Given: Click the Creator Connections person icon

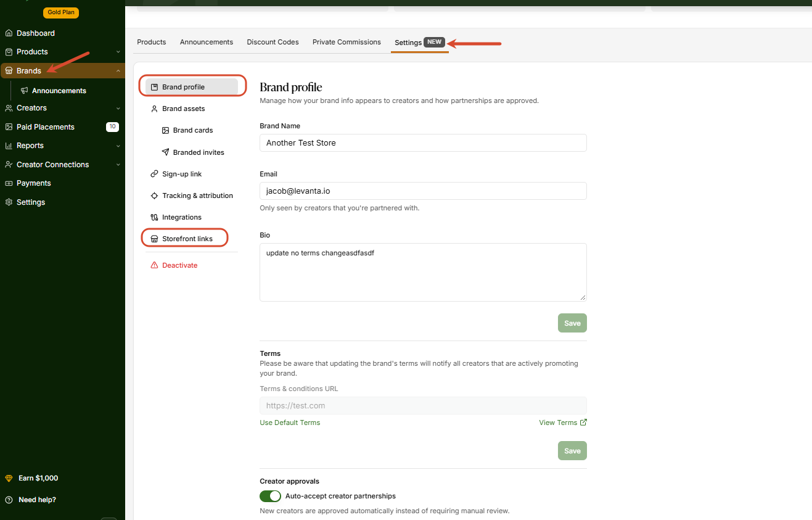Looking at the screenshot, I should pos(9,165).
